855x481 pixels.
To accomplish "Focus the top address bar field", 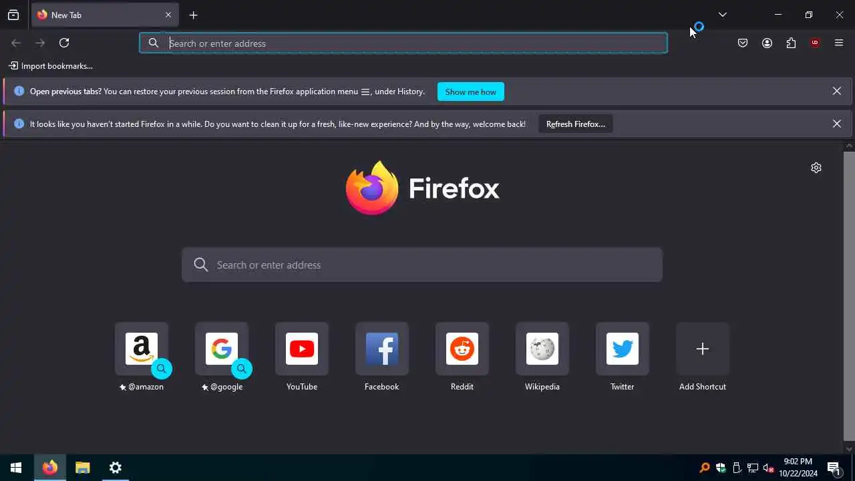I will (x=403, y=43).
